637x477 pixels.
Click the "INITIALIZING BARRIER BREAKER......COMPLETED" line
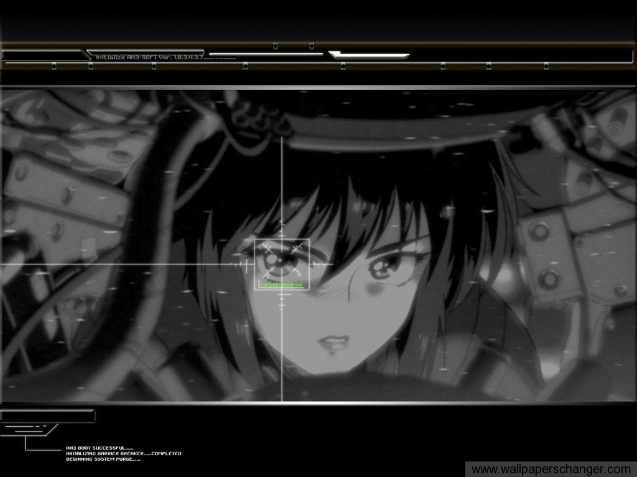(124, 453)
